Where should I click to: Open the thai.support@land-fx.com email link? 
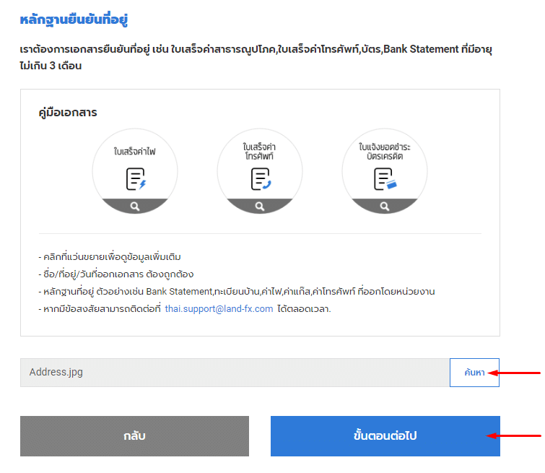pos(219,308)
